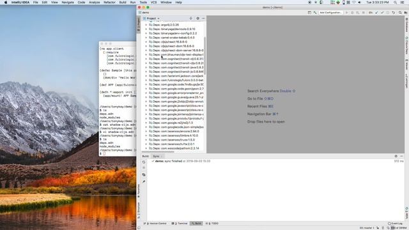Expand Deps: binaryage/env-config node
Image resolution: width=409 pixels, height=230 pixels.
146,33
